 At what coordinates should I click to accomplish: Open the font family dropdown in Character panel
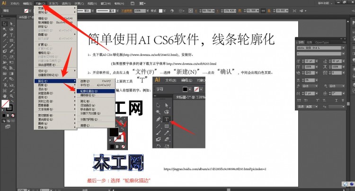(343, 48)
